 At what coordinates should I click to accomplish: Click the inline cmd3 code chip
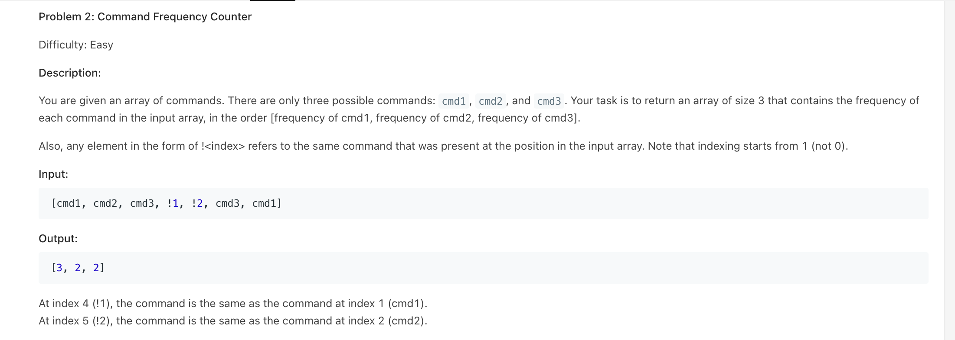549,101
